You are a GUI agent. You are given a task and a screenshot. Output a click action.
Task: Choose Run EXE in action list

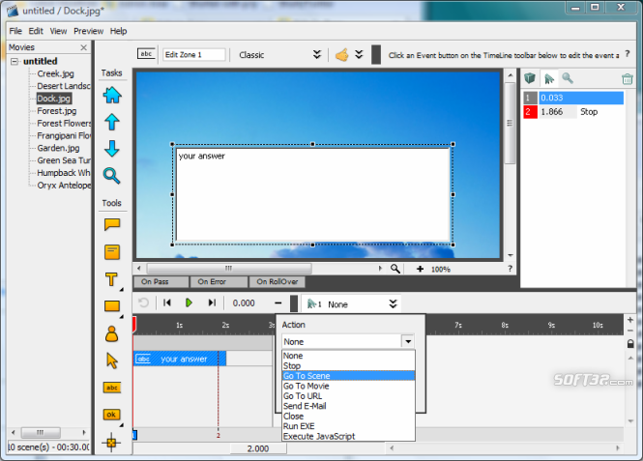coord(348,426)
